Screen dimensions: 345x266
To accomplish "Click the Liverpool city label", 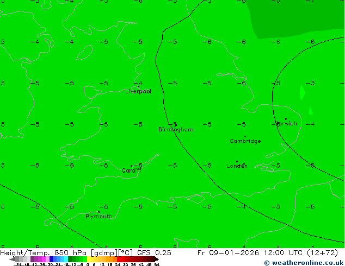I will pyautogui.click(x=138, y=92).
